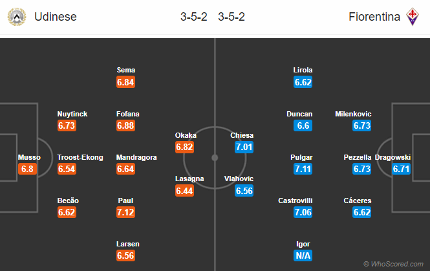Image resolution: width=430 pixels, height=271 pixels.
Task: Open the Udinese team name link
Action: 56,17
